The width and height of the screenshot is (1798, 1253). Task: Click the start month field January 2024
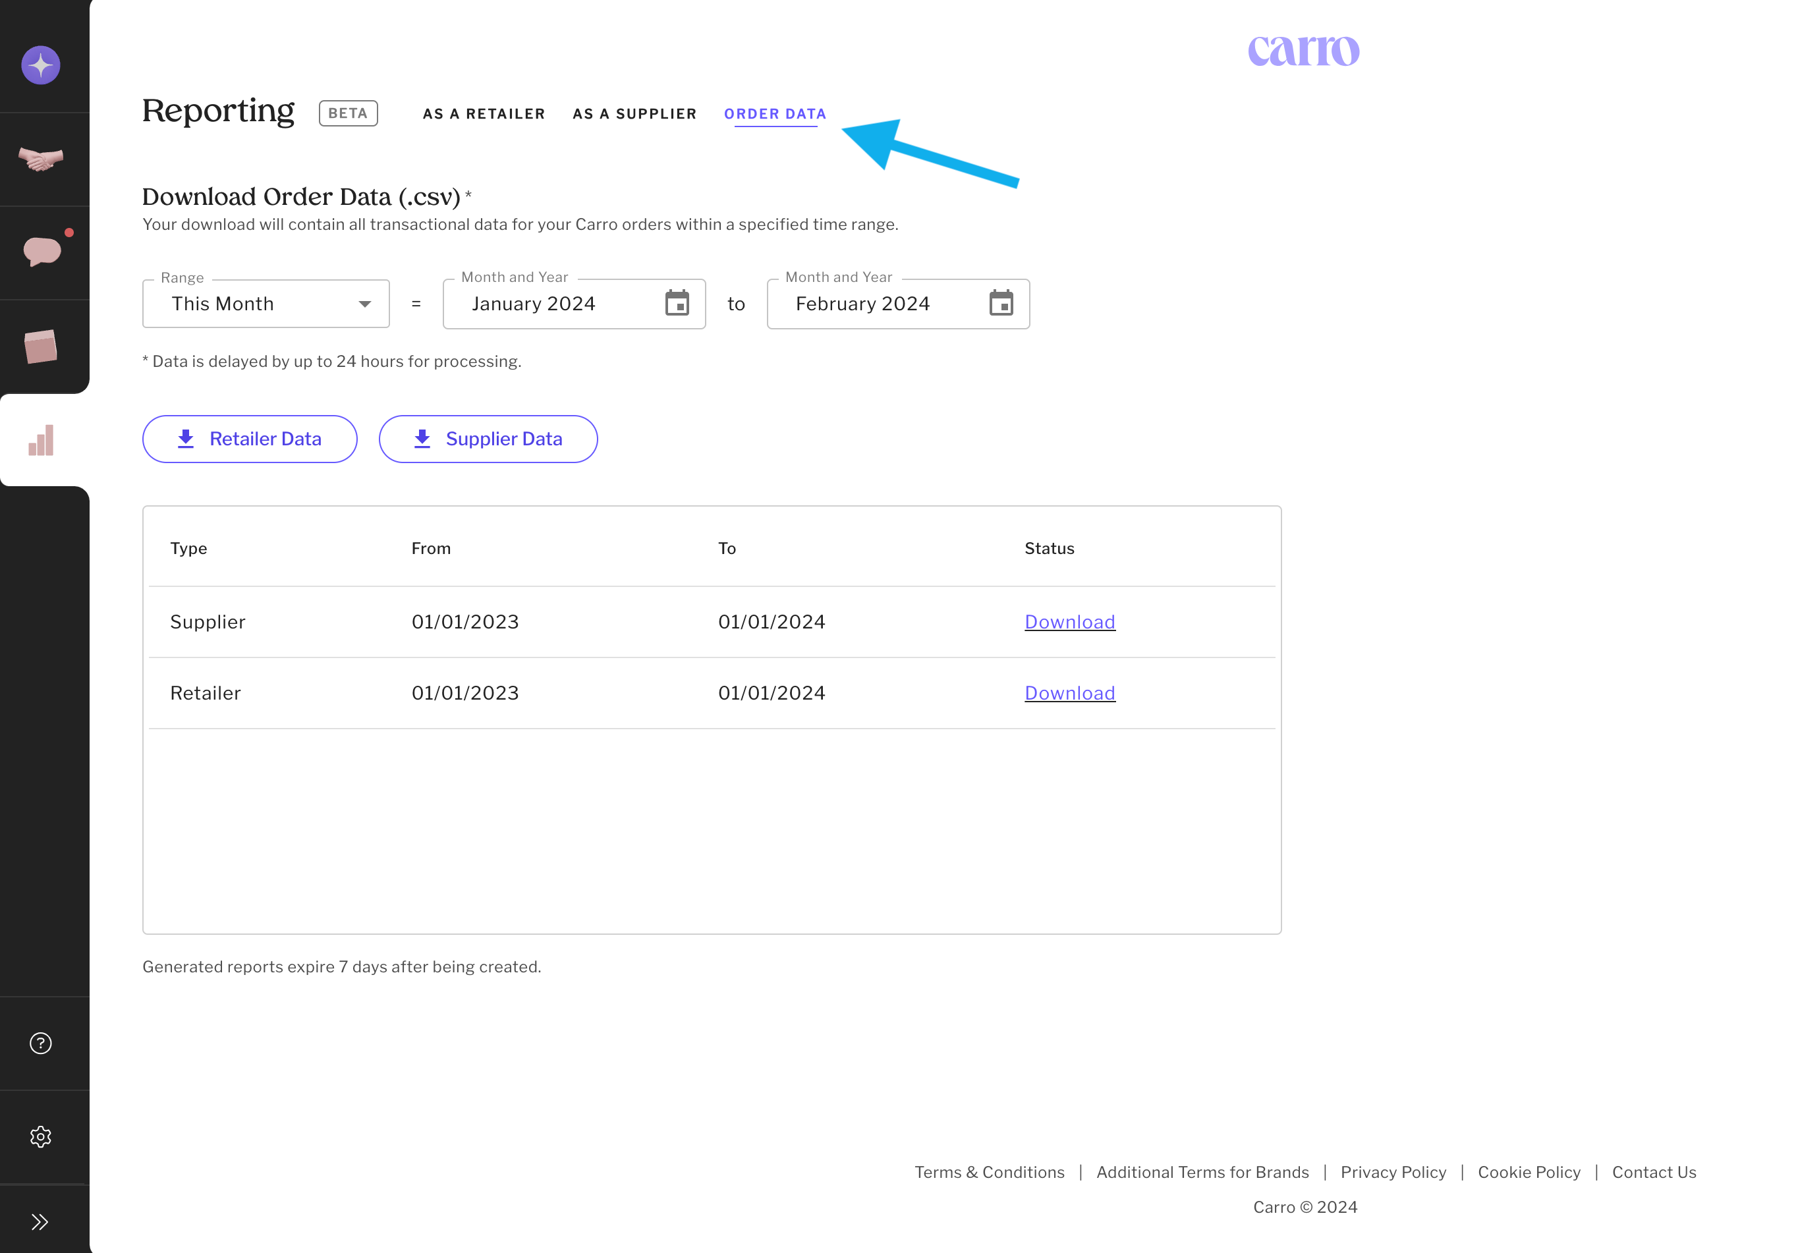pyautogui.click(x=548, y=304)
